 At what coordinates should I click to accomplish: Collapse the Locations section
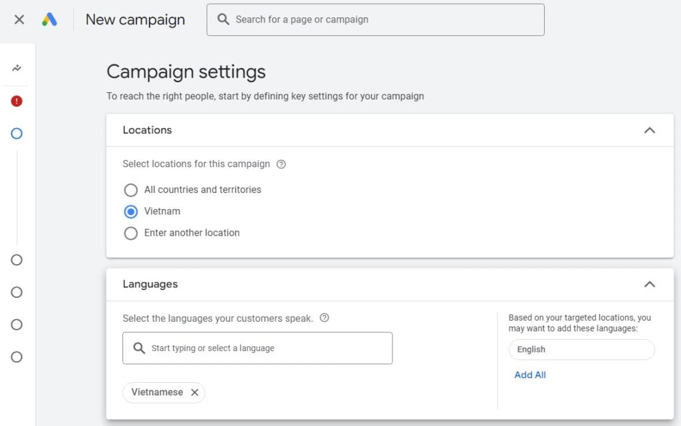[650, 130]
